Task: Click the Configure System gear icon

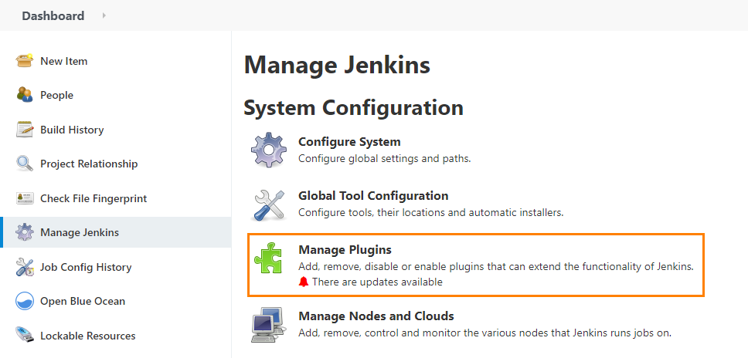Action: [269, 150]
